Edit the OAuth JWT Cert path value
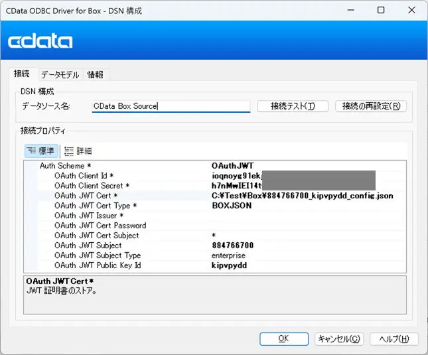Screen dimensions: 428x355 coord(302,196)
